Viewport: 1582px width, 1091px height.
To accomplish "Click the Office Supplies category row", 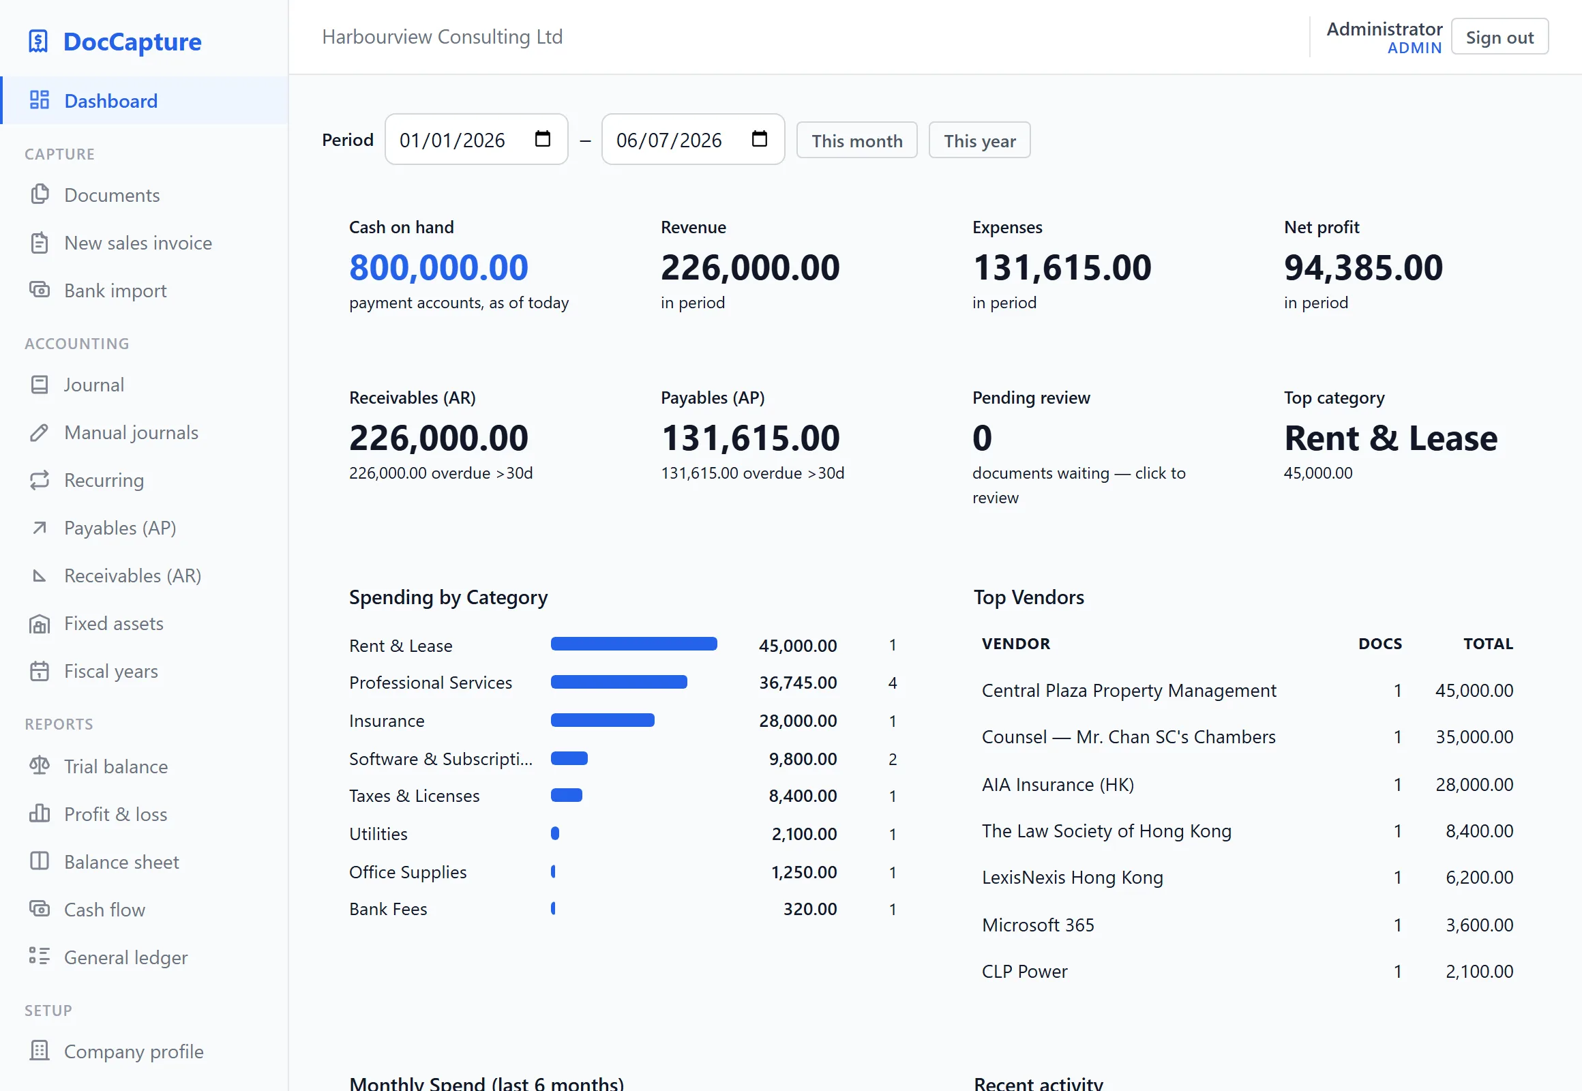I will pos(623,872).
